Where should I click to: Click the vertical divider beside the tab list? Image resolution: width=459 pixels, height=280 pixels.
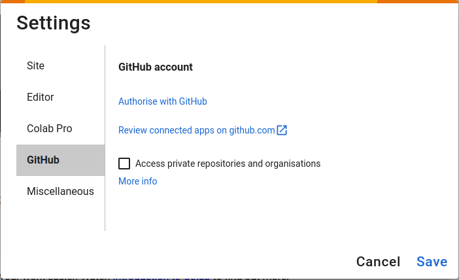point(105,137)
